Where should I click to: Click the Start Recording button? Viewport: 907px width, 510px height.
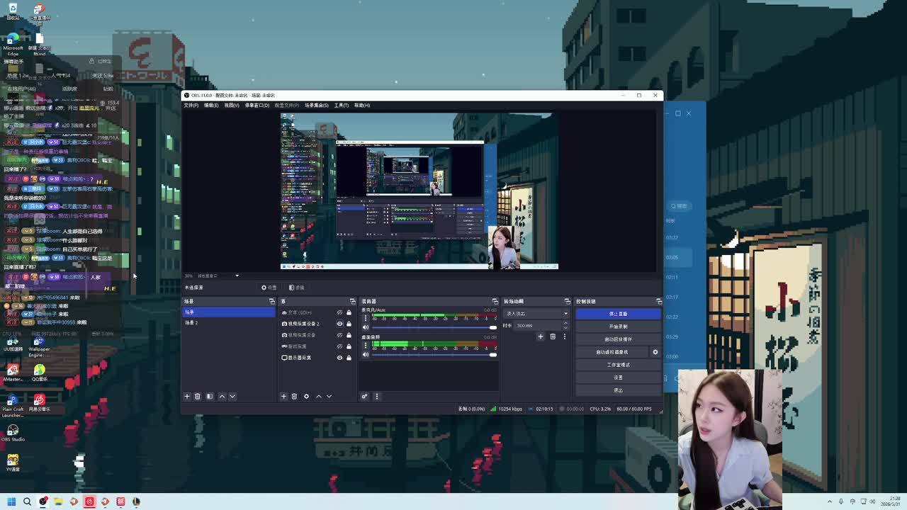[x=618, y=327]
